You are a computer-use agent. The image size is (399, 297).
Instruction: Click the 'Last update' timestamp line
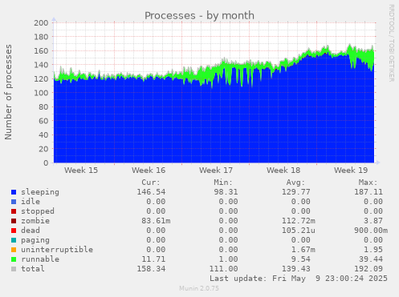pyautogui.click(x=299, y=279)
